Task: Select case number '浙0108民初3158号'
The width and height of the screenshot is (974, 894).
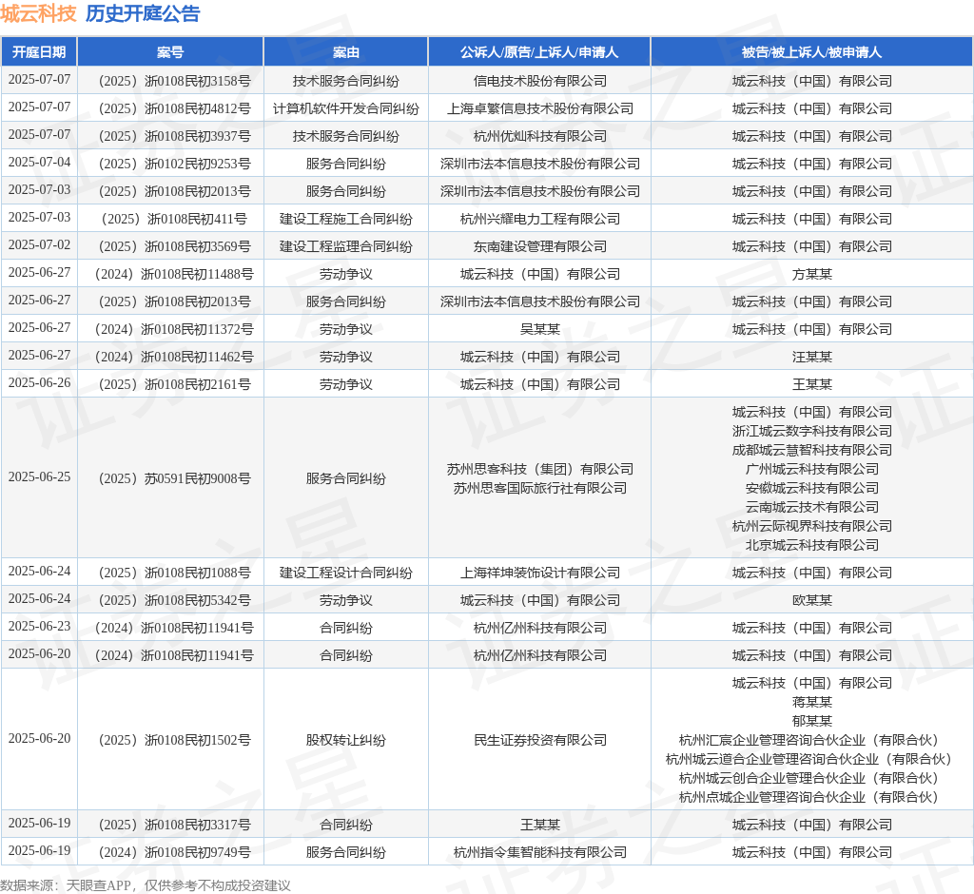Action: tap(198, 82)
